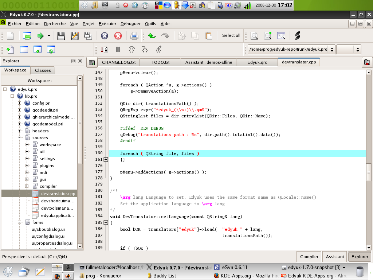Image resolution: width=373 pixels, height=280 pixels.
Task: Collapse the edyuk.pro tree node
Action: coord(5,89)
